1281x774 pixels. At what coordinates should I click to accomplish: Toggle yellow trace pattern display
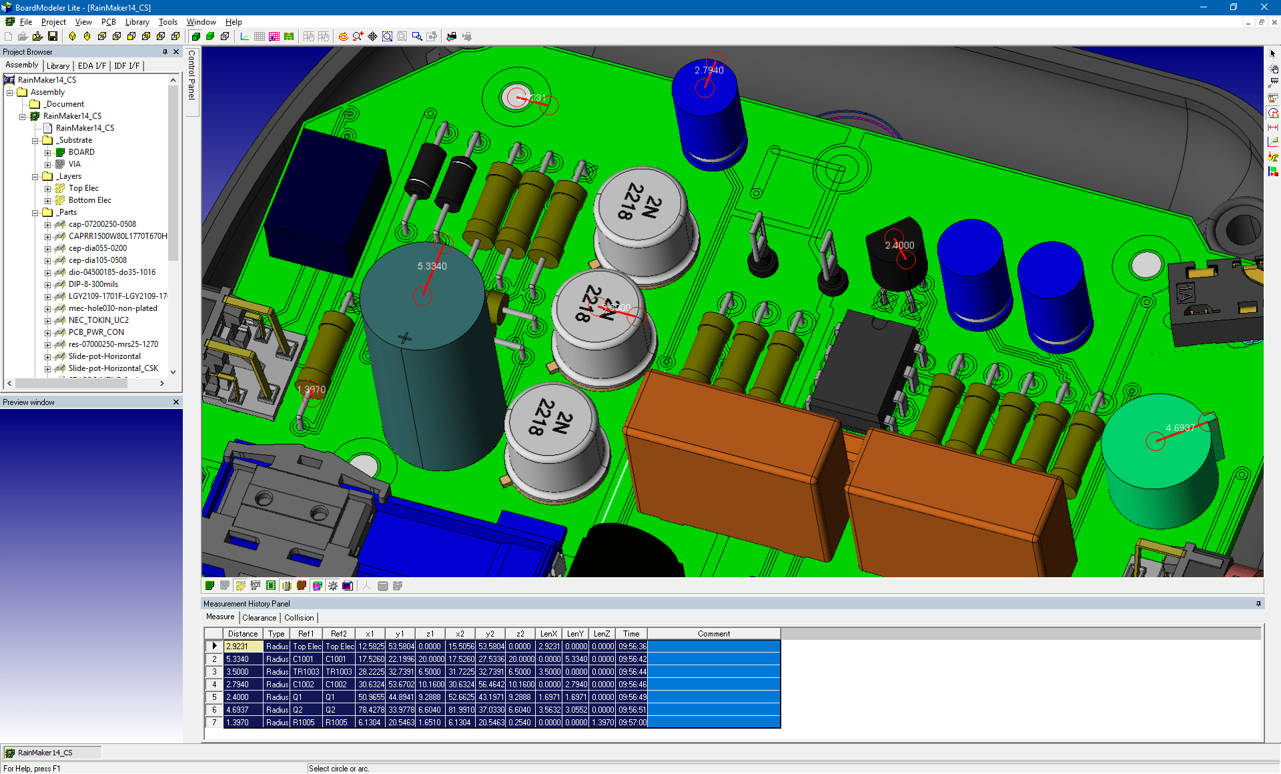[x=240, y=585]
